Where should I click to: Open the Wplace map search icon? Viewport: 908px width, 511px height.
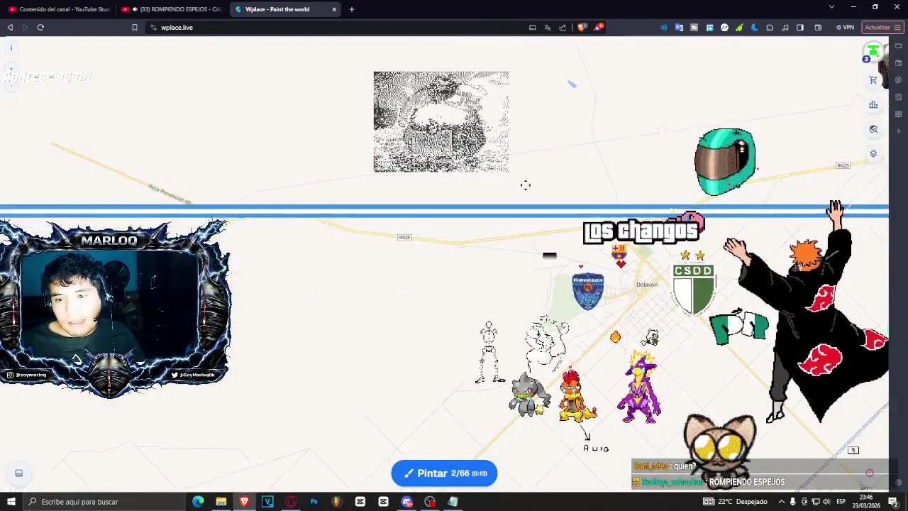(873, 129)
